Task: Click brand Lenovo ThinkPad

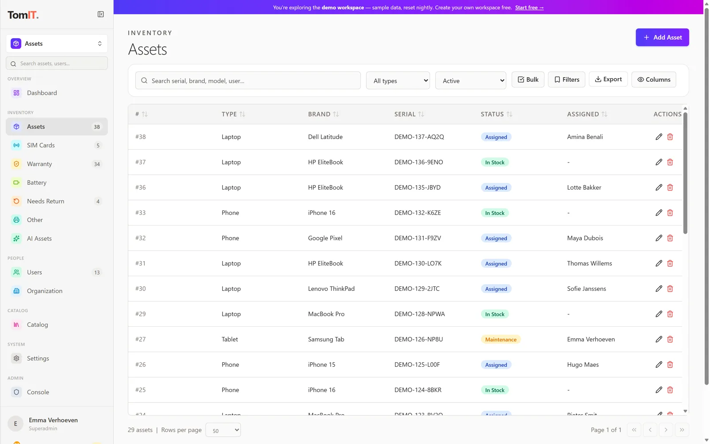Action: click(x=331, y=289)
